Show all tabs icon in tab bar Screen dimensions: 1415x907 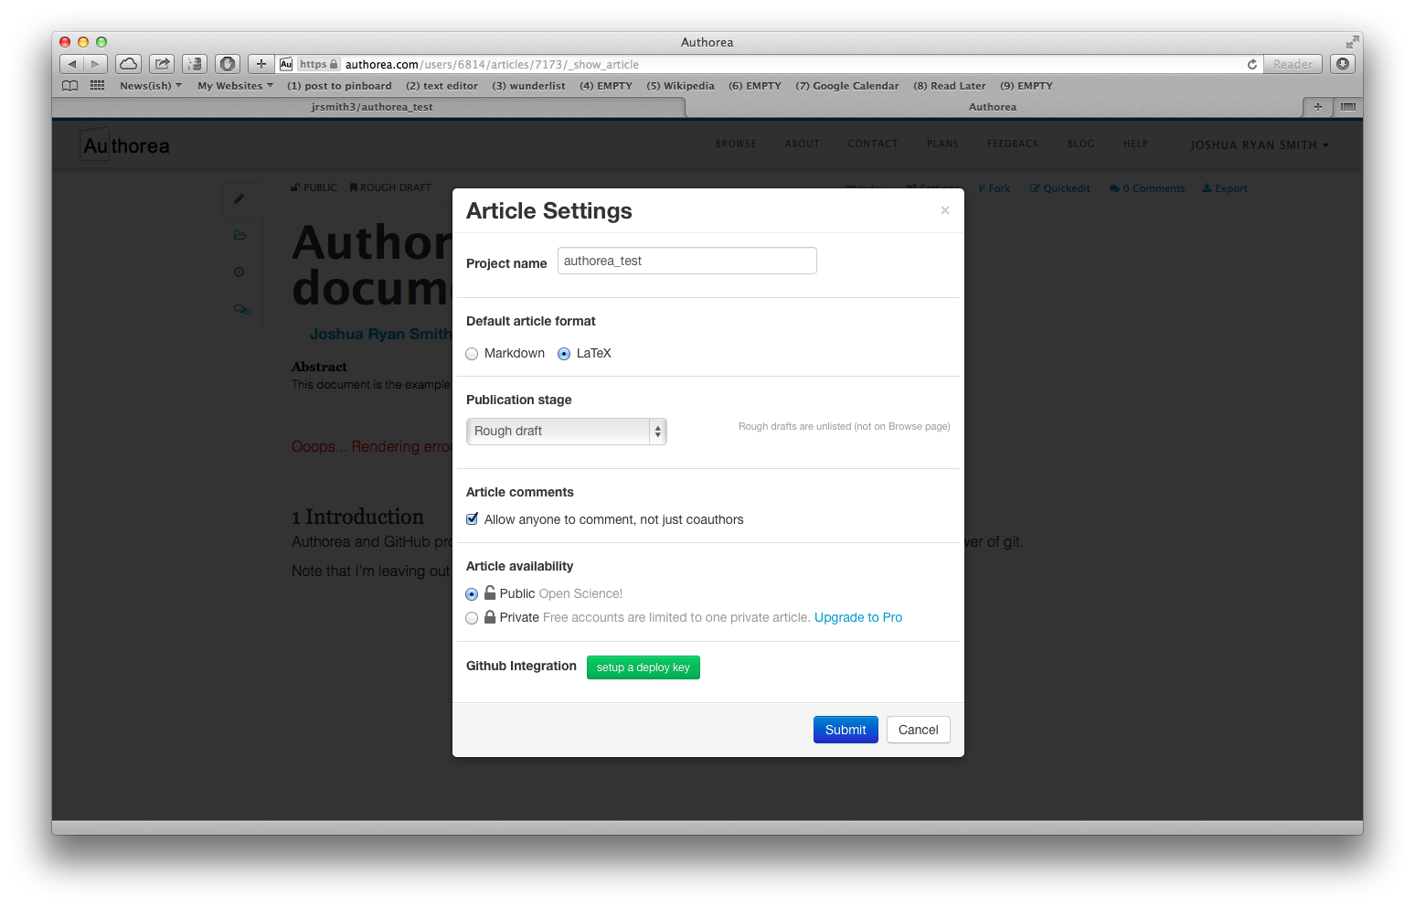pyautogui.click(x=1348, y=107)
